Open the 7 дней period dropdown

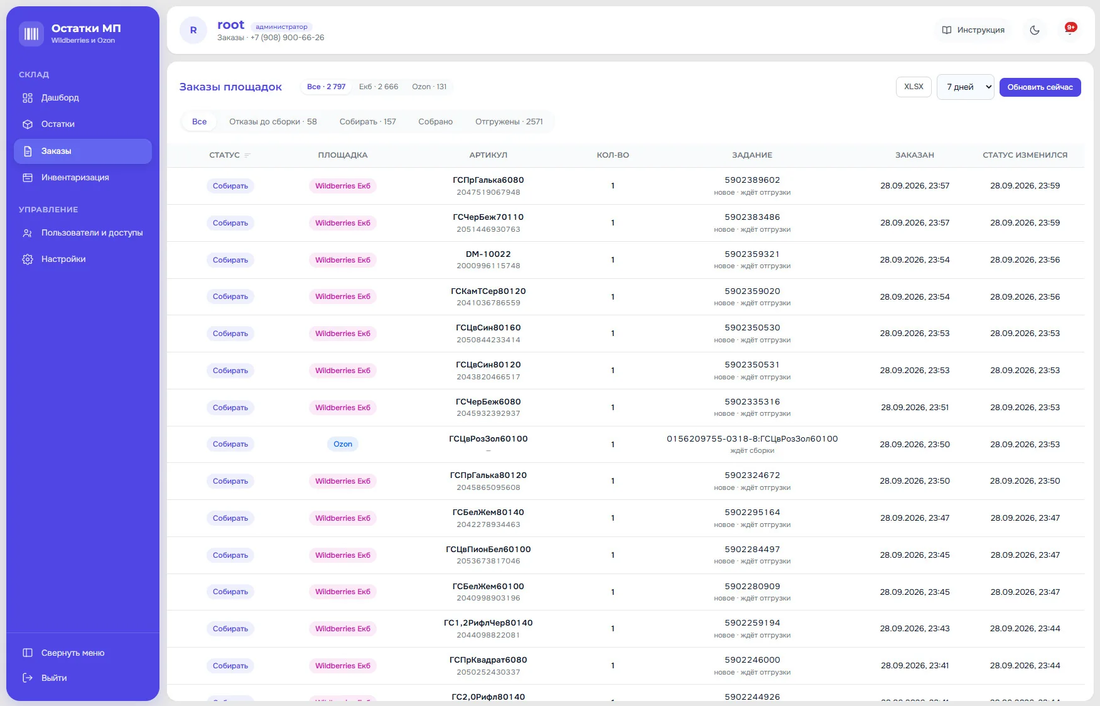click(x=965, y=87)
